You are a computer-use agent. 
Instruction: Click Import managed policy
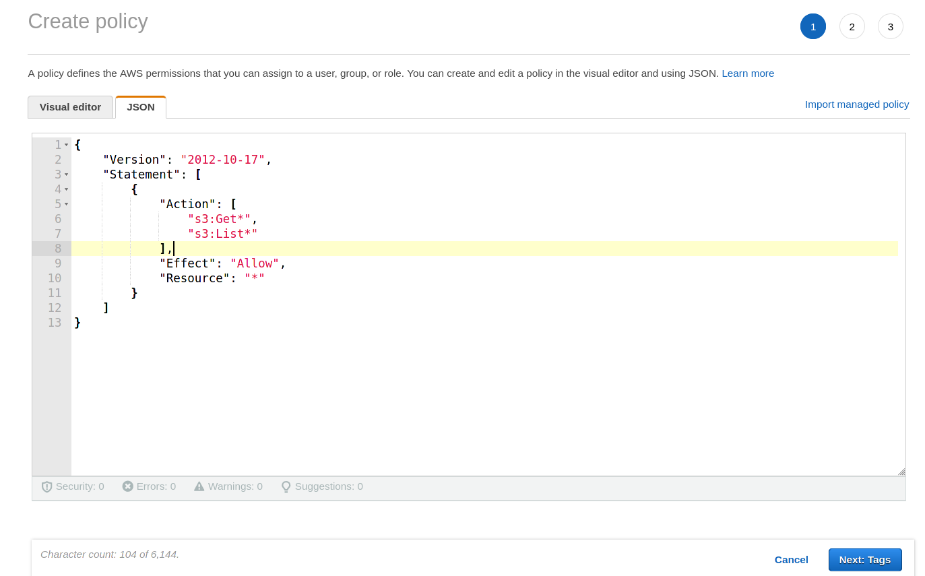coord(856,104)
